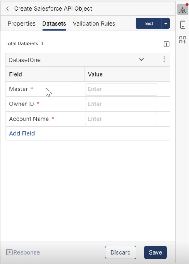Open the Test button dropdown arrow
The image size is (189, 264).
click(165, 23)
